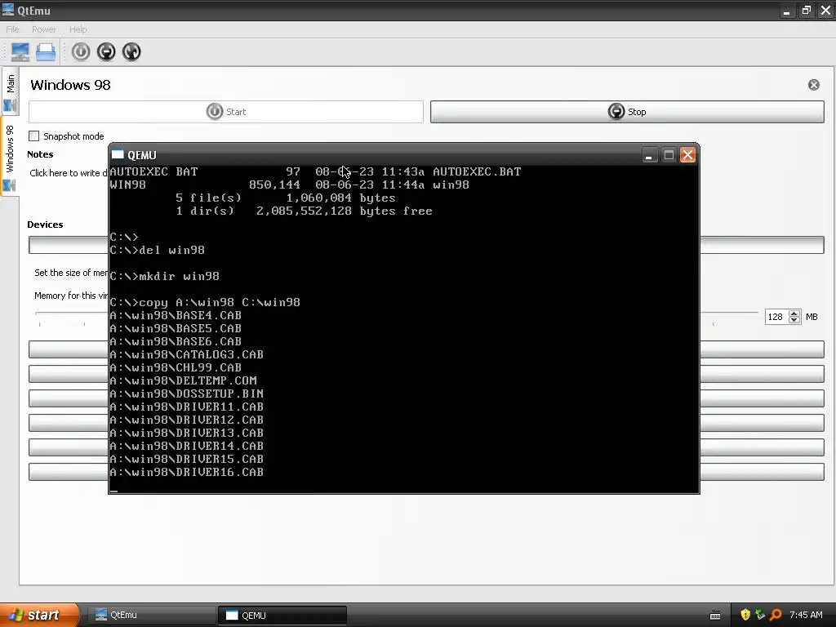Select the Windows 98 vertical tab
836x627 pixels.
[10, 156]
